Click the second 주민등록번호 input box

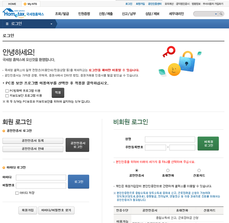(x=182, y=148)
